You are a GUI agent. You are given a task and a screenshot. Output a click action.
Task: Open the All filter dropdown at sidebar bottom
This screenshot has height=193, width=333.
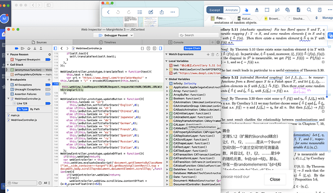click(47, 183)
